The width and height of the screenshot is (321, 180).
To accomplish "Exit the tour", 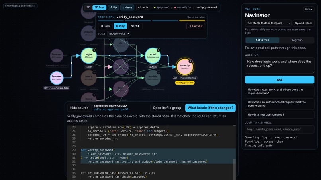I will (196, 26).
